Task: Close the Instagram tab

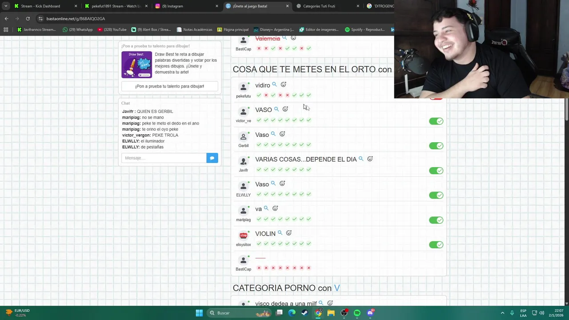Action: [x=217, y=6]
